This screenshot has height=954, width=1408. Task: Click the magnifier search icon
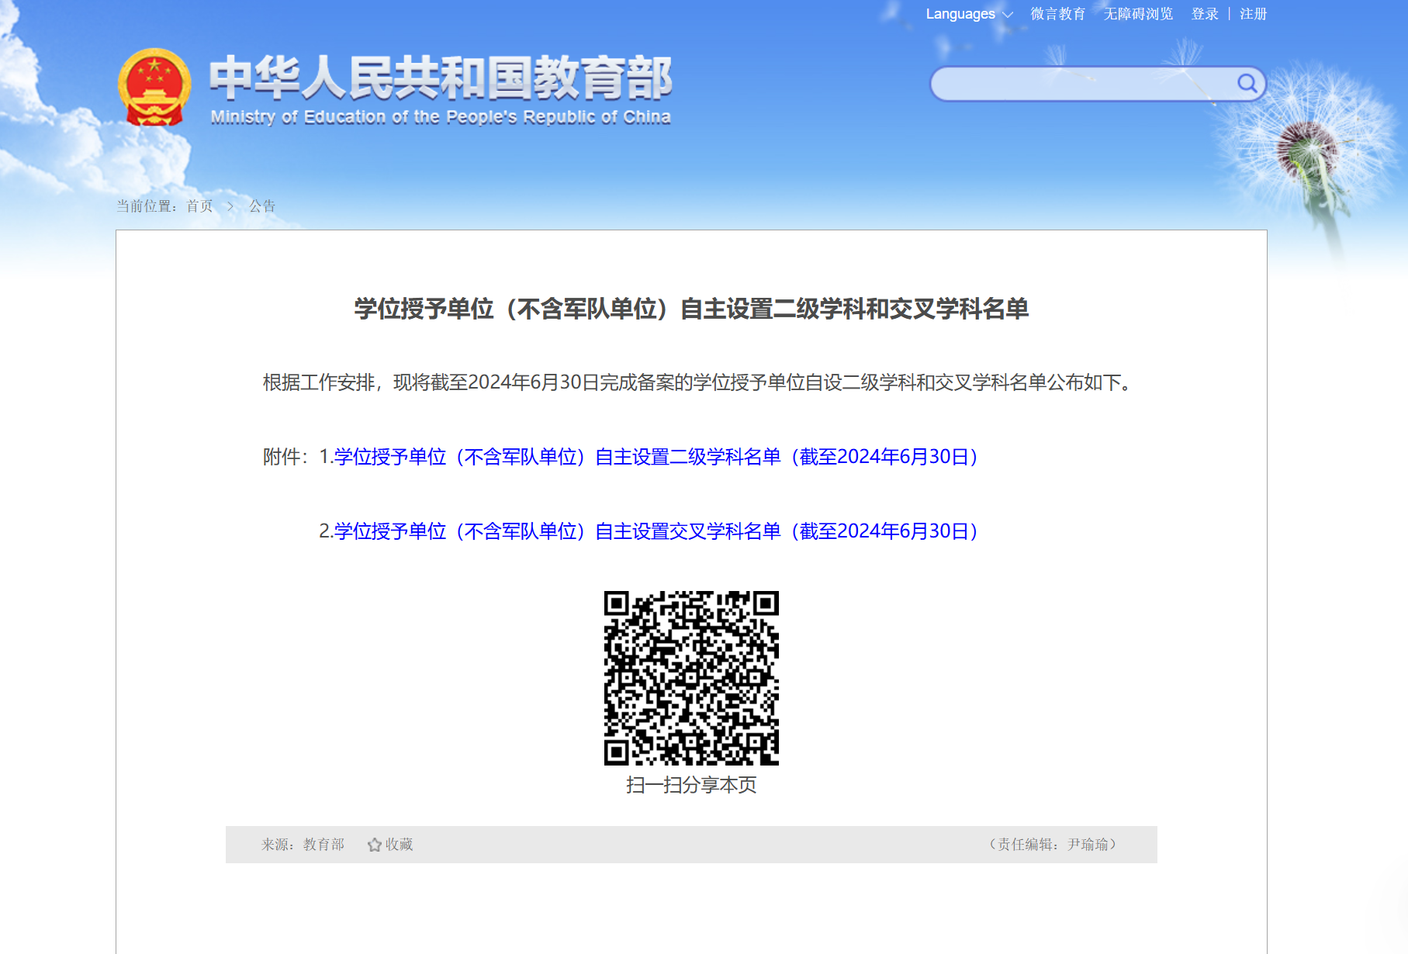[x=1247, y=83]
